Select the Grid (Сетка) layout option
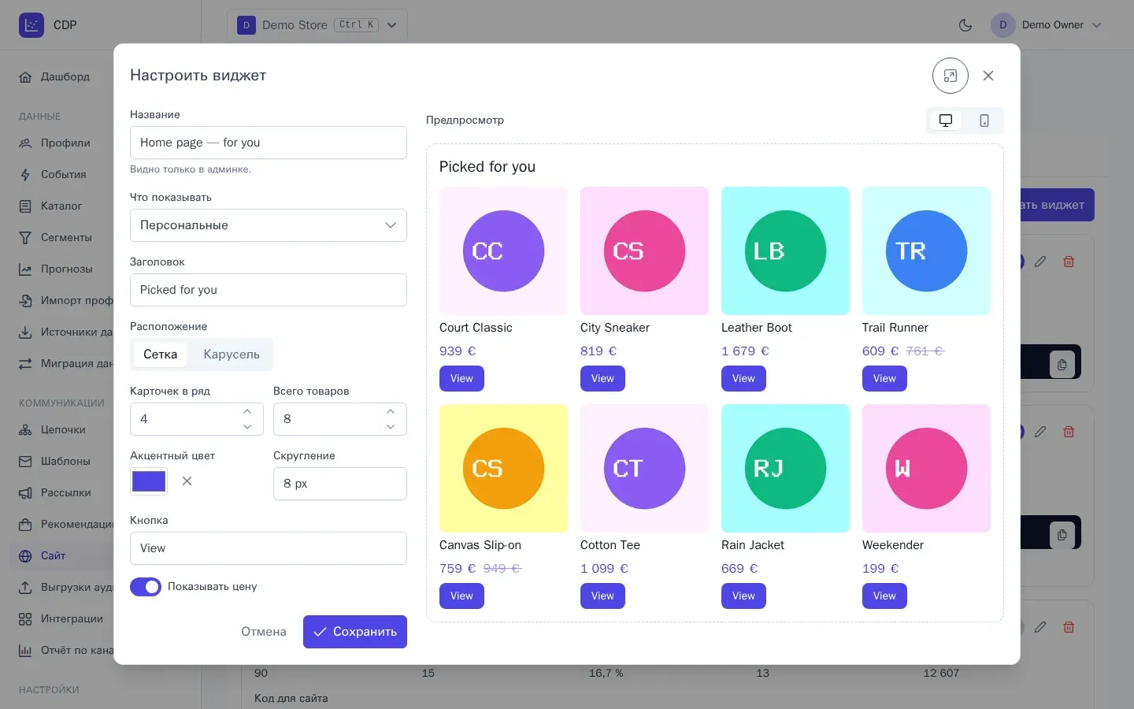Screen dimensions: 1134x709 (x=160, y=354)
